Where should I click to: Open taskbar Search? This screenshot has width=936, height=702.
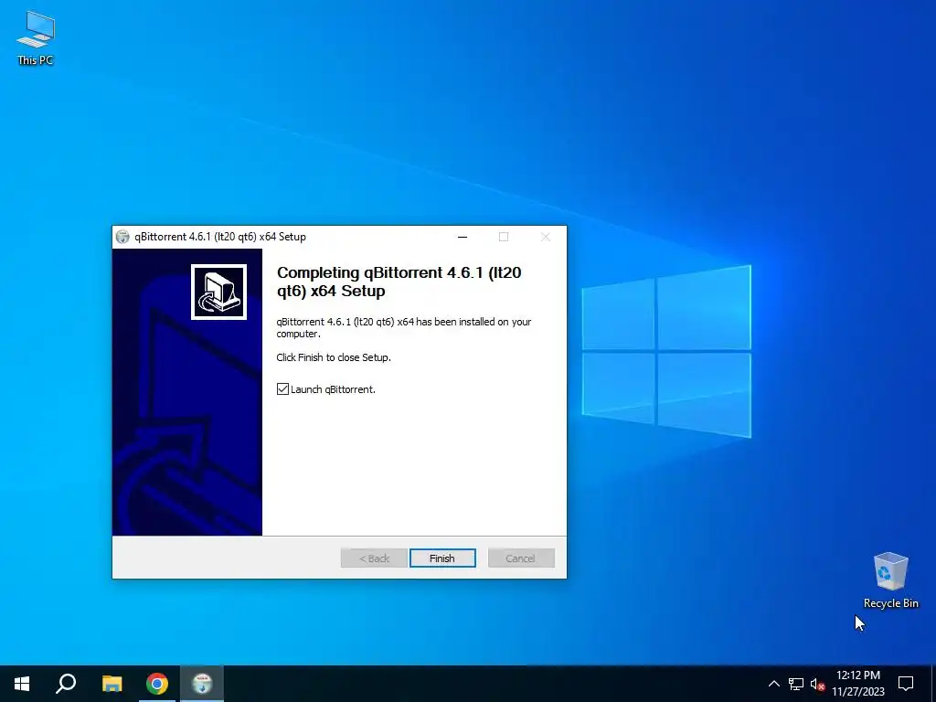66,684
